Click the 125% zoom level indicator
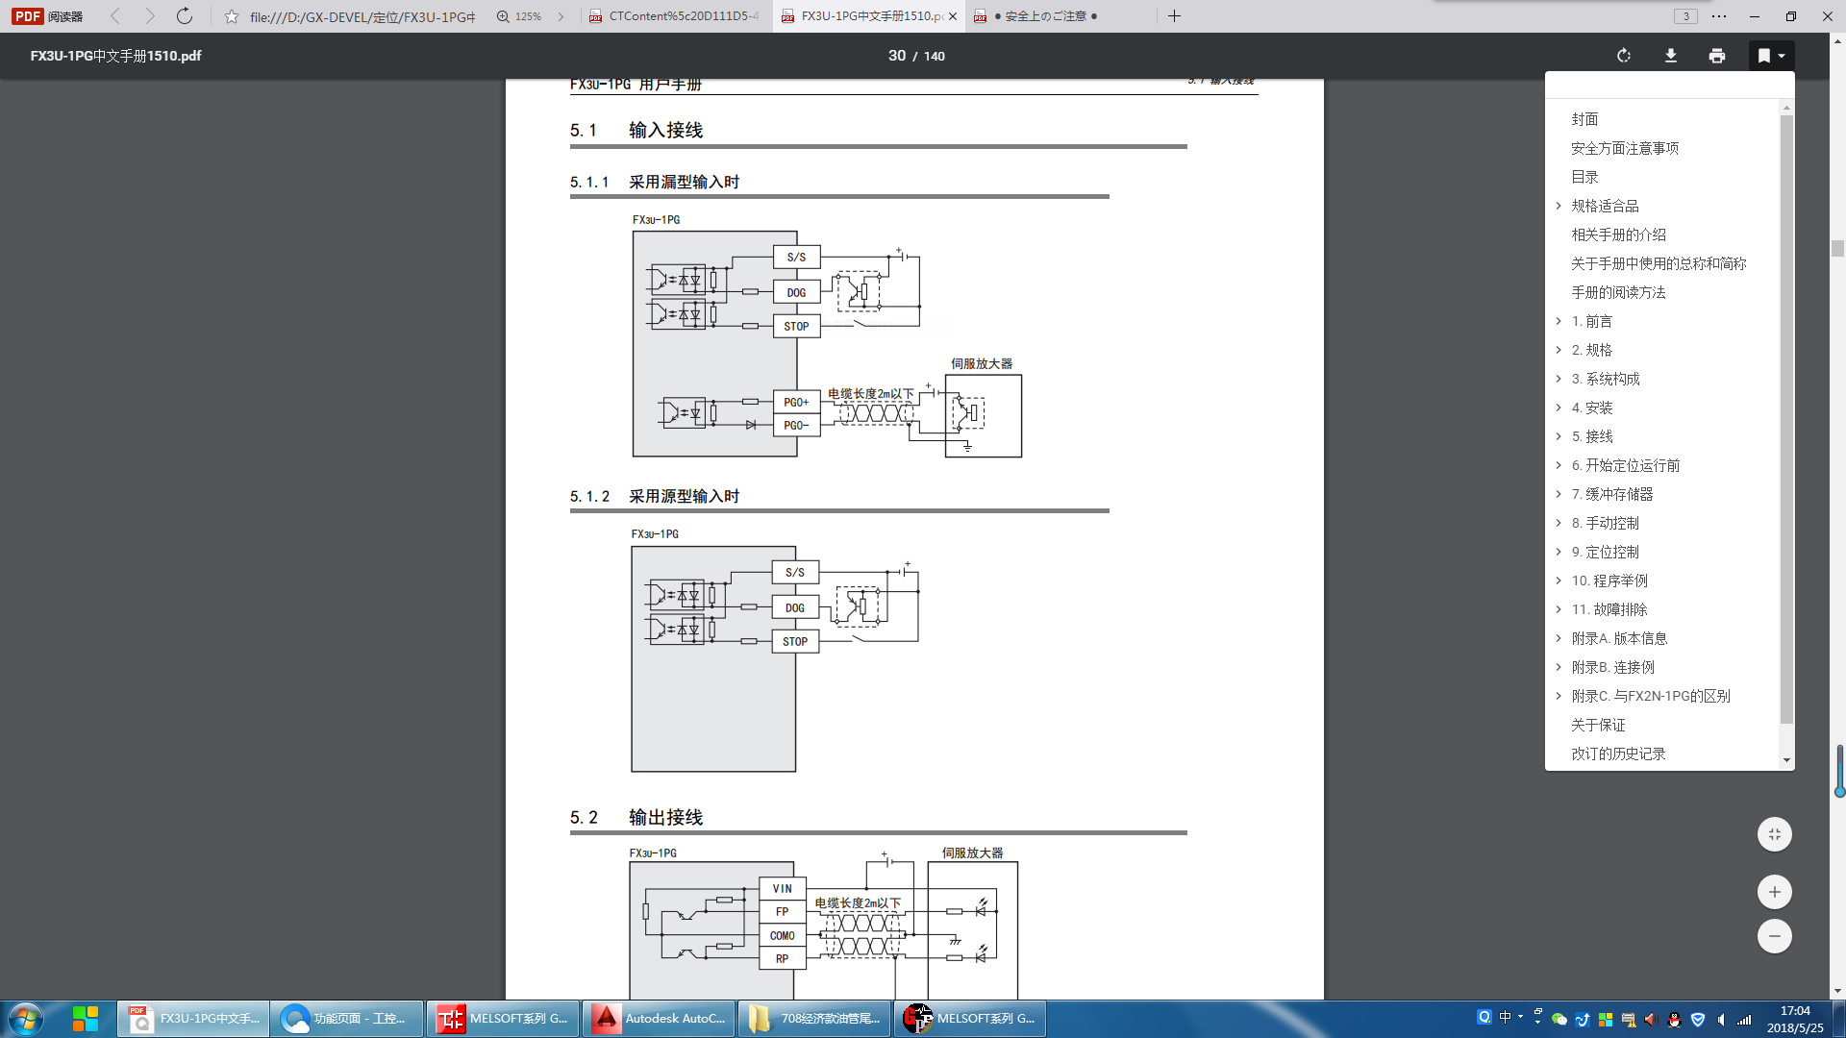Viewport: 1846px width, 1038px height. point(520,16)
